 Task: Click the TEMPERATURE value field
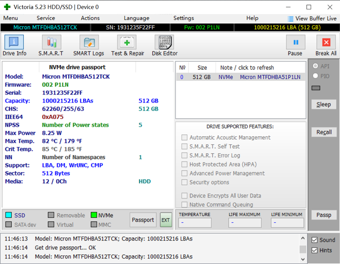pos(195,223)
